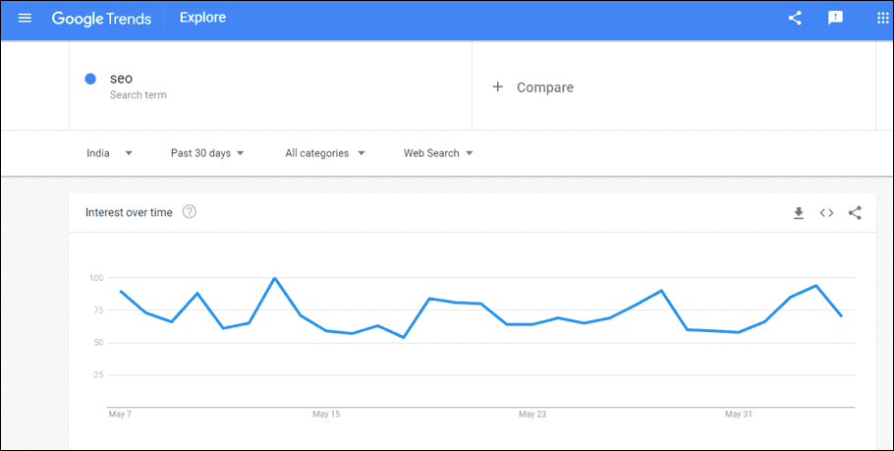Open the Google apps grid
Image resolution: width=894 pixels, height=451 pixels.
[x=882, y=19]
